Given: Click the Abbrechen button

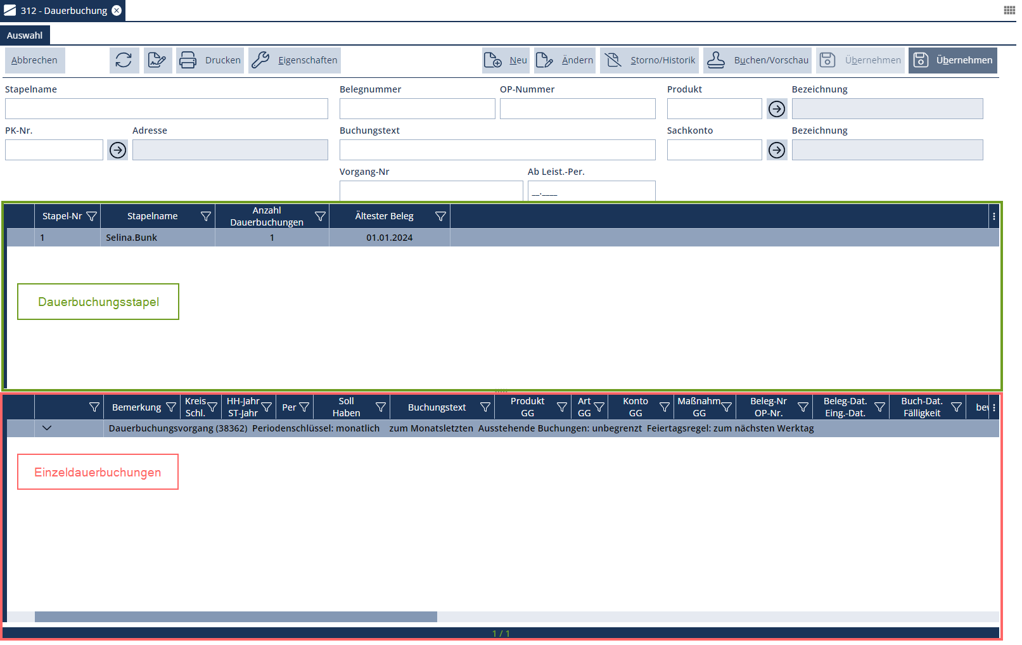Looking at the screenshot, I should pyautogui.click(x=34, y=60).
